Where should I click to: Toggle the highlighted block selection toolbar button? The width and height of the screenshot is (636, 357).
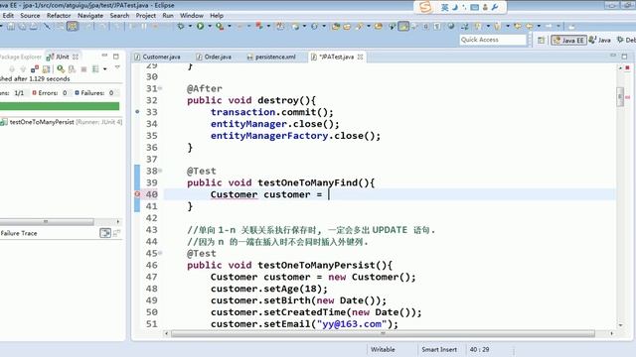73,27
